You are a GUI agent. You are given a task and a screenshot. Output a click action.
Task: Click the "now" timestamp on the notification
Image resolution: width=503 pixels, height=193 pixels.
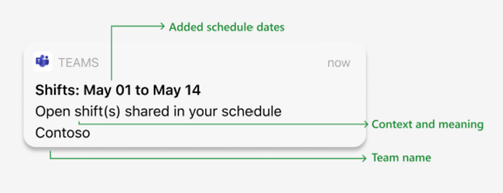(339, 63)
